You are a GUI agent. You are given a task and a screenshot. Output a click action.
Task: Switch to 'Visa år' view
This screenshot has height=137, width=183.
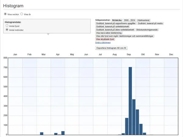click(x=22, y=14)
